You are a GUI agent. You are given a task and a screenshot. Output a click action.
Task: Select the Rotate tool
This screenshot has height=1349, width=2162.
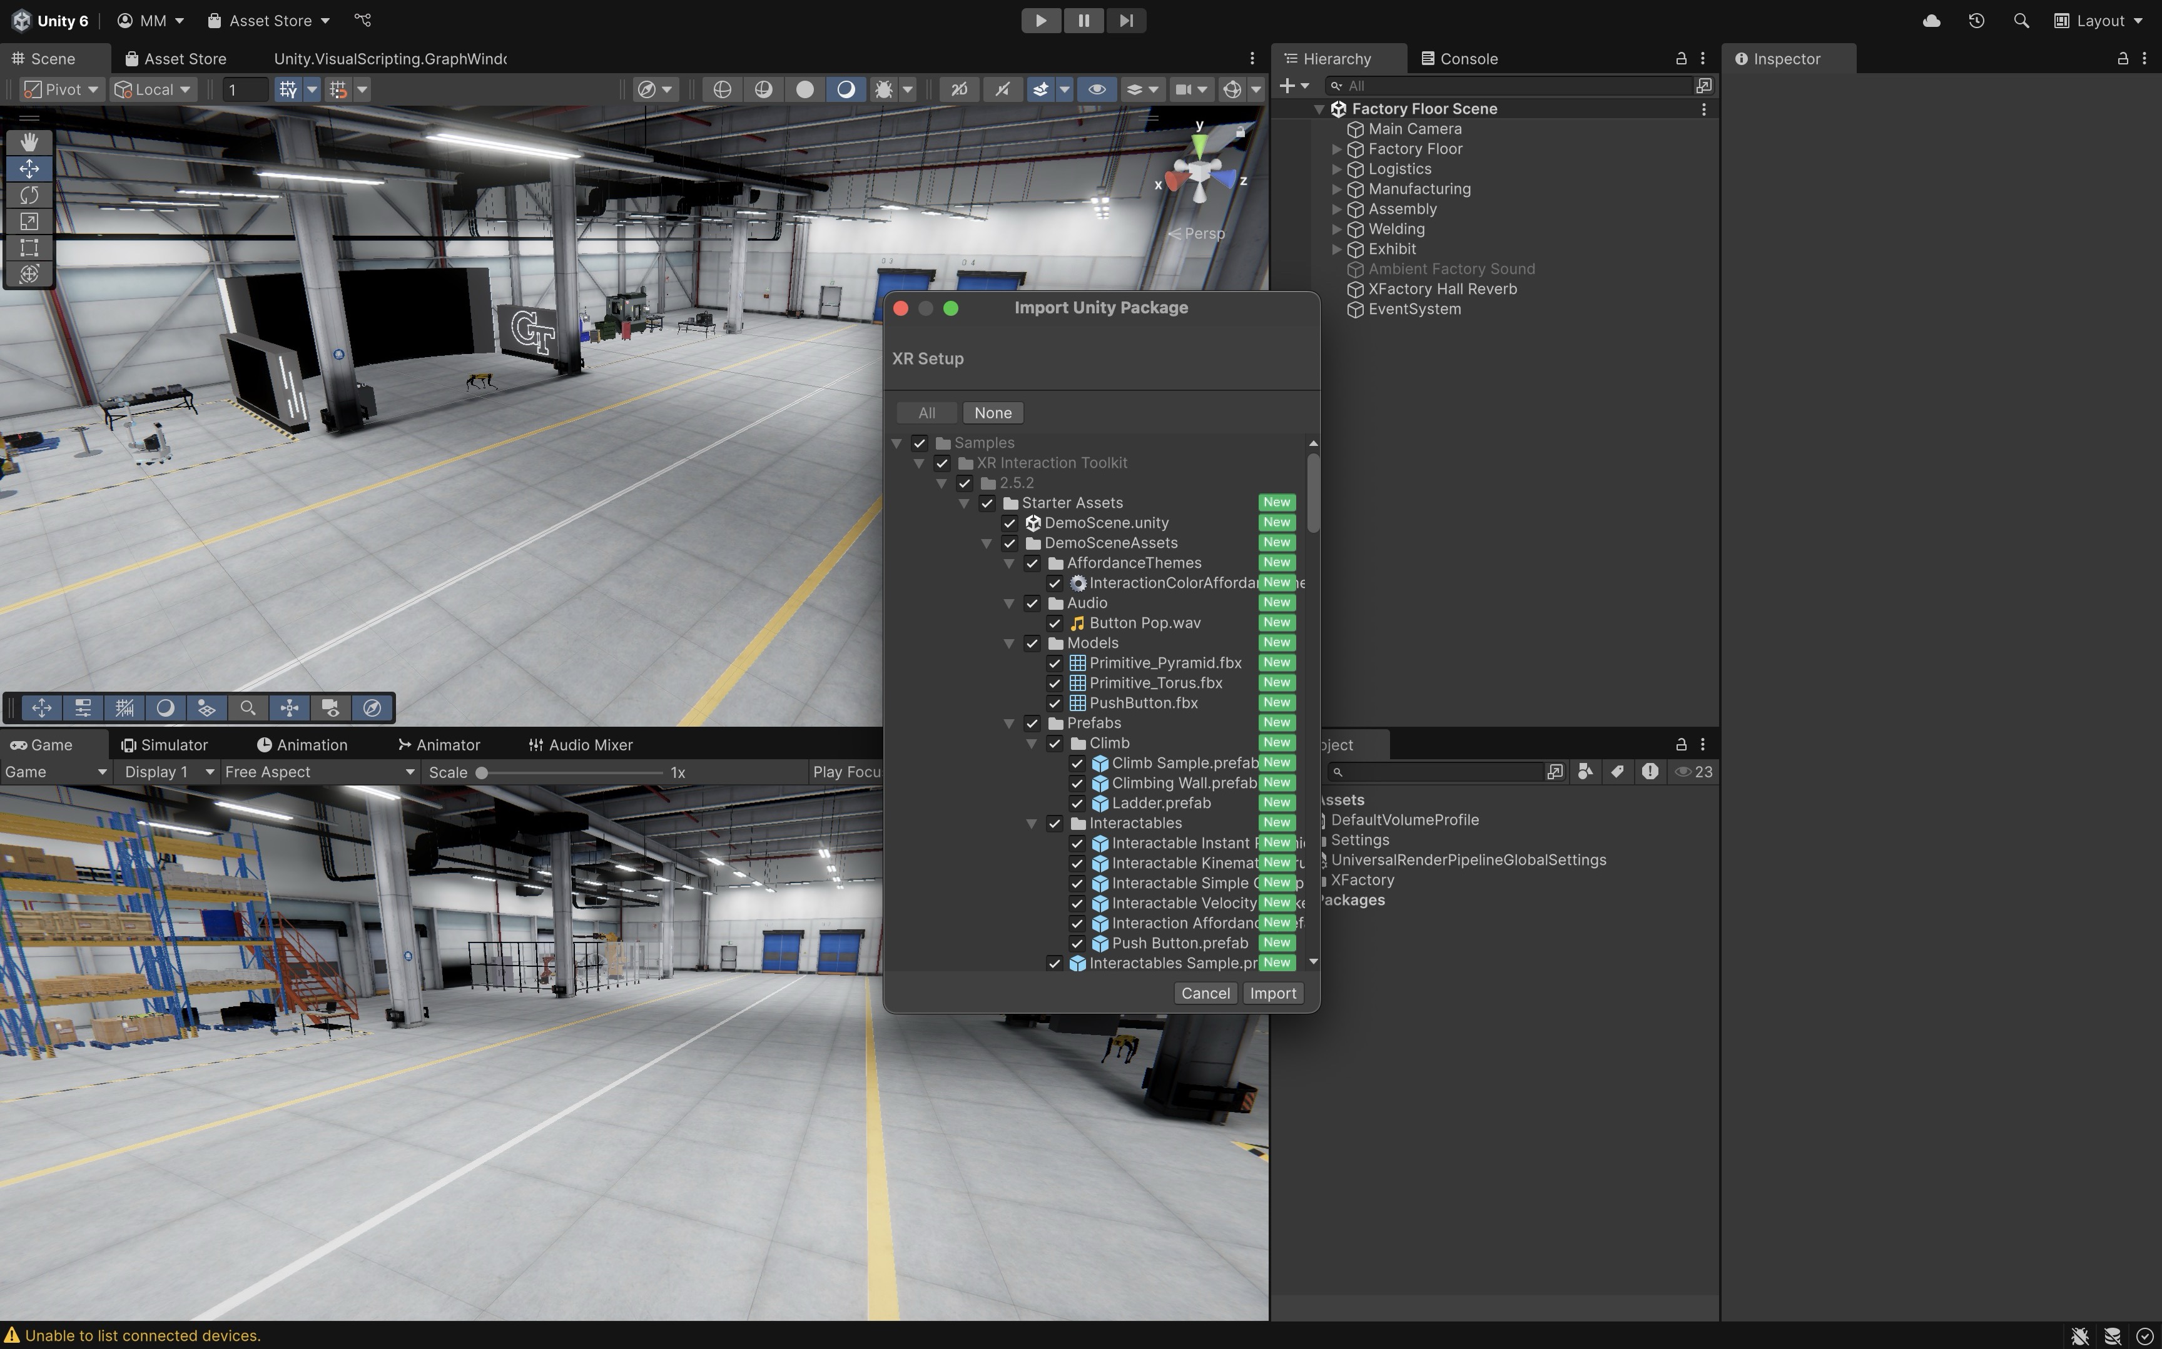pos(29,195)
